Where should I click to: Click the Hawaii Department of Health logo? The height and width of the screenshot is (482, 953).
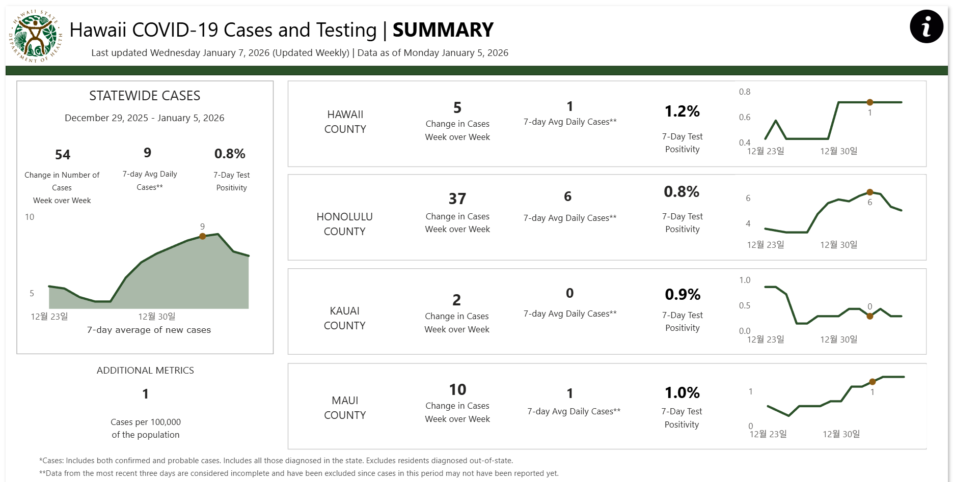pos(35,37)
